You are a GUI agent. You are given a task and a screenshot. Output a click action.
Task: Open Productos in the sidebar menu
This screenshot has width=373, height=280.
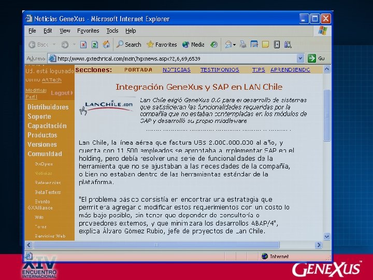42,135
